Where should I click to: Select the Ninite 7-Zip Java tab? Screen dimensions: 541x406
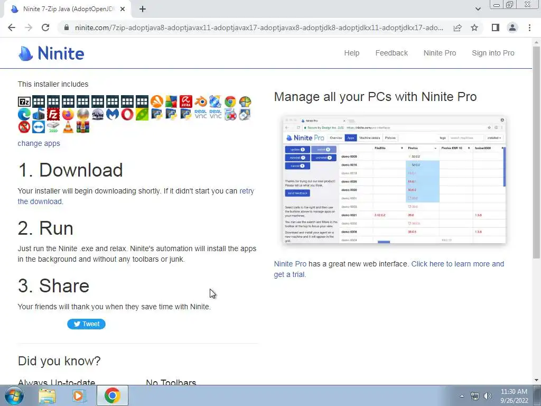click(68, 10)
